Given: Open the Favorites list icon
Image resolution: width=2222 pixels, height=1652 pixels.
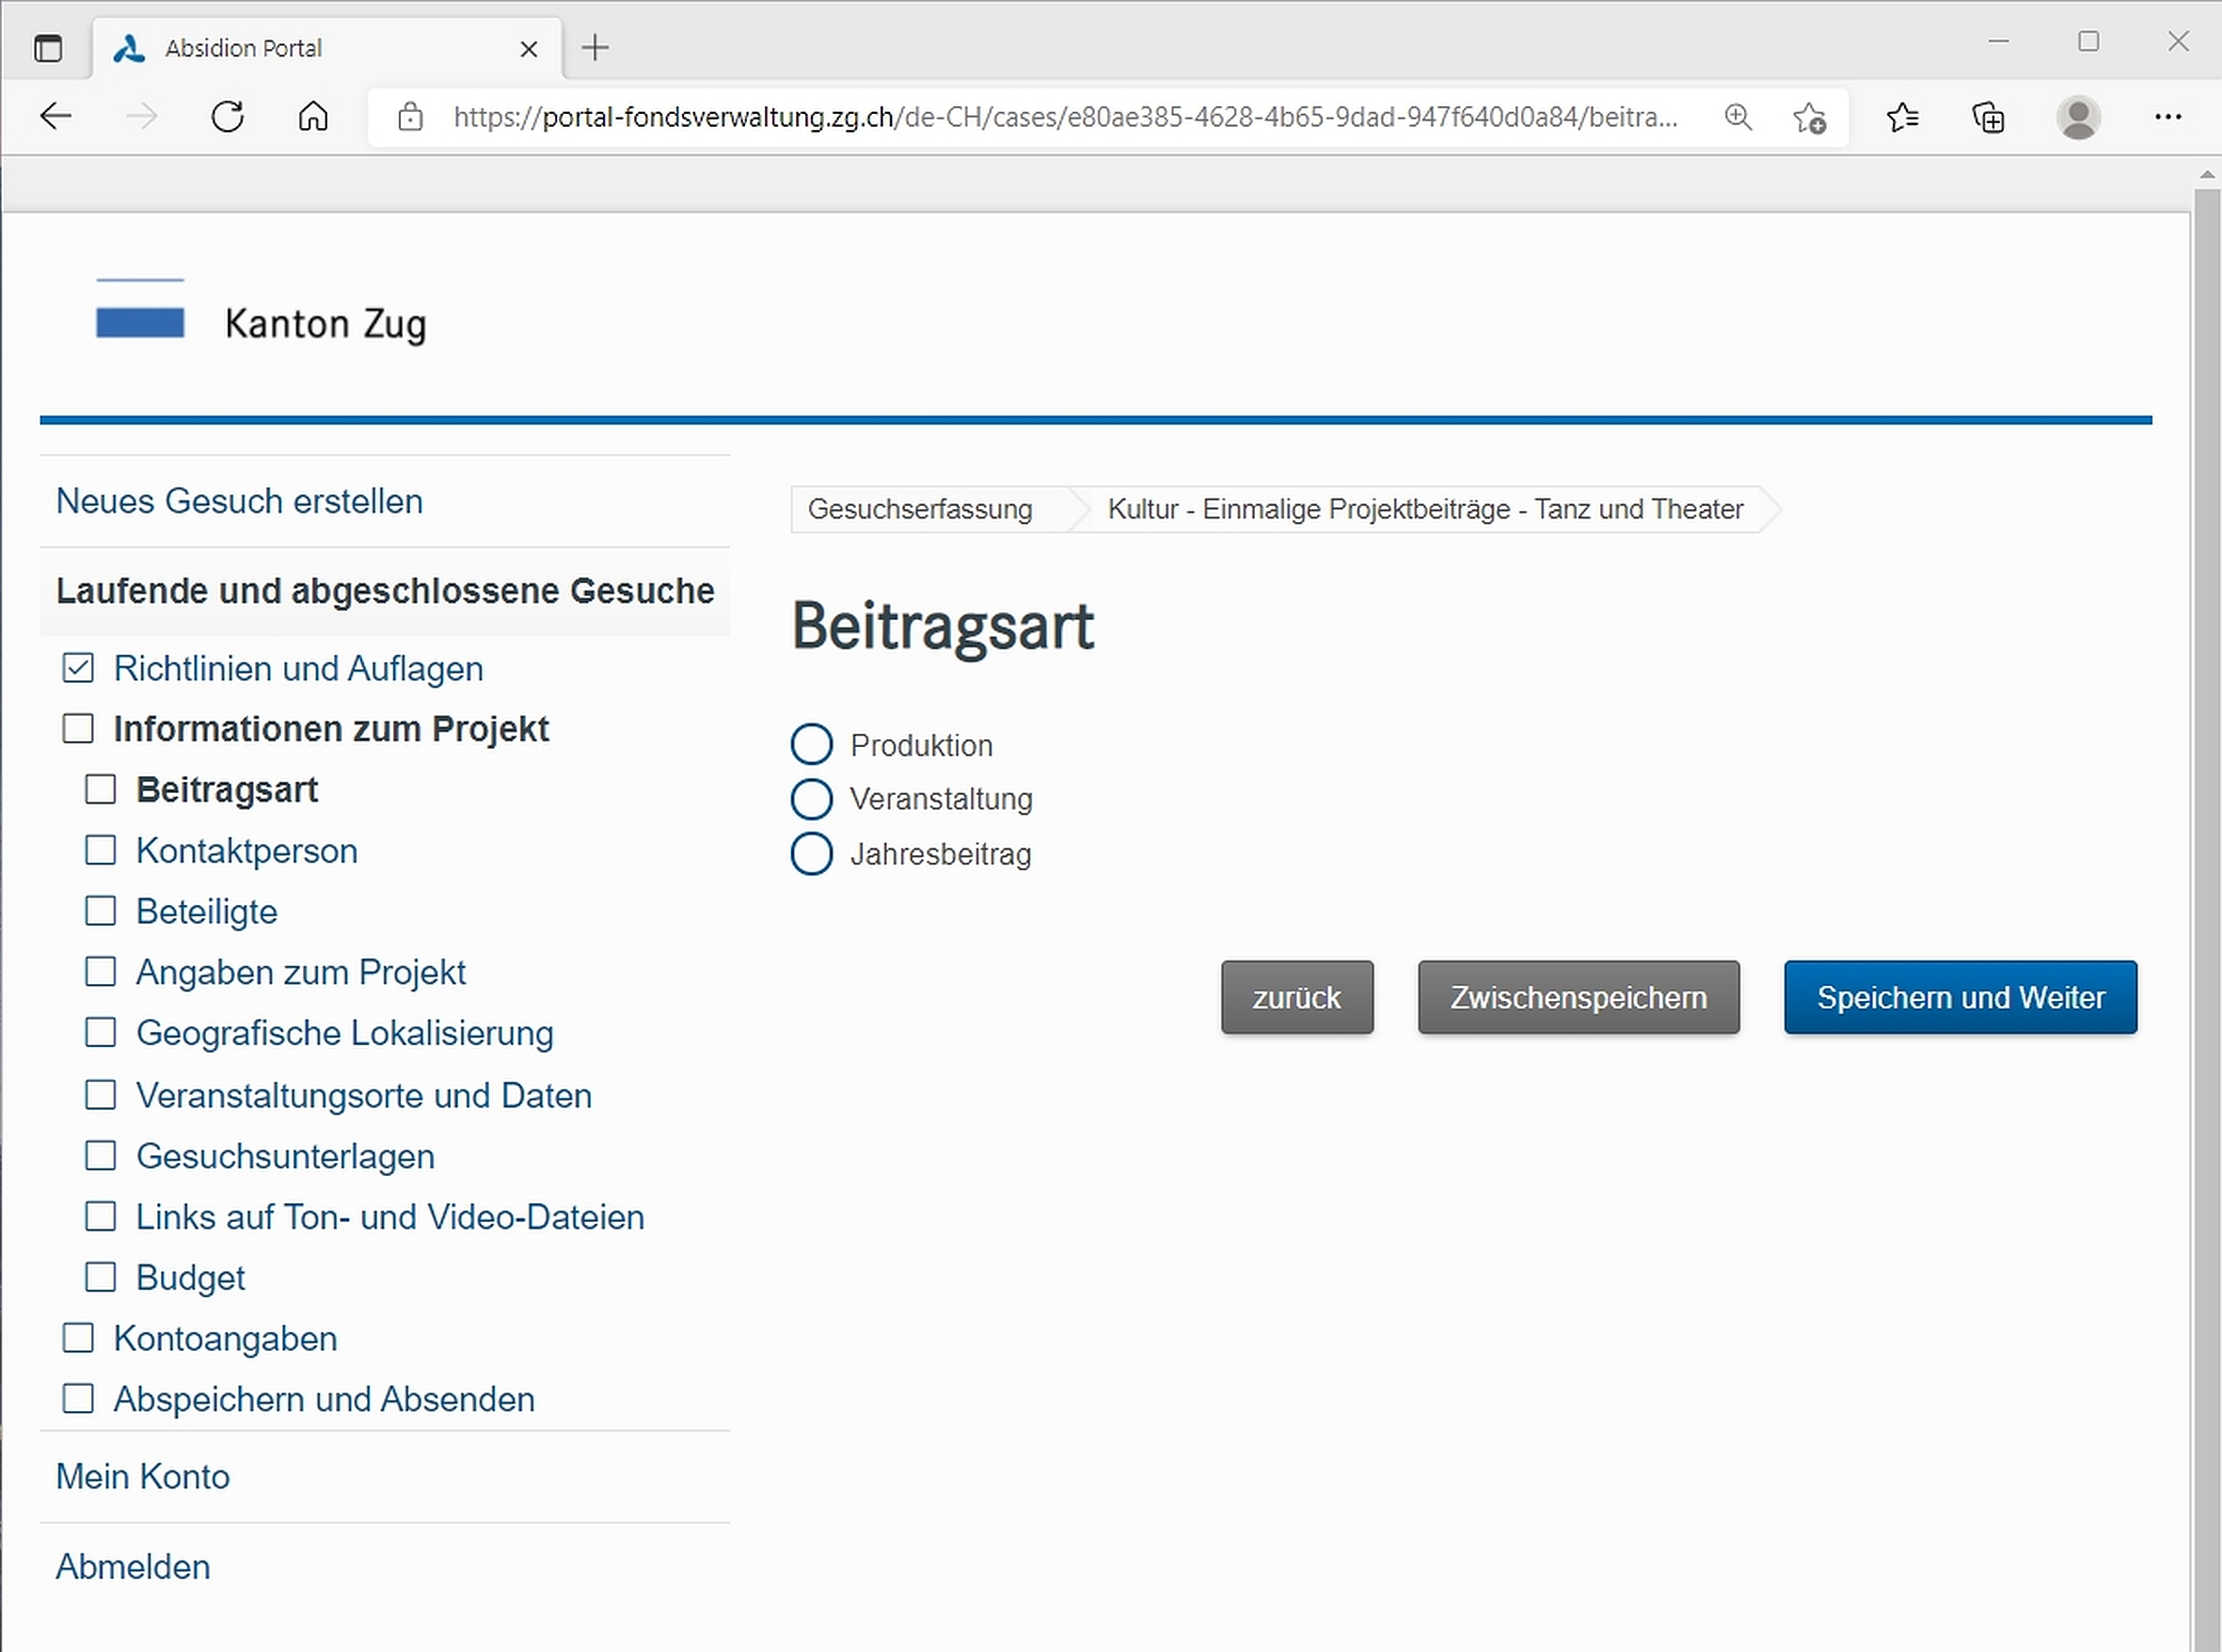Looking at the screenshot, I should (1902, 118).
